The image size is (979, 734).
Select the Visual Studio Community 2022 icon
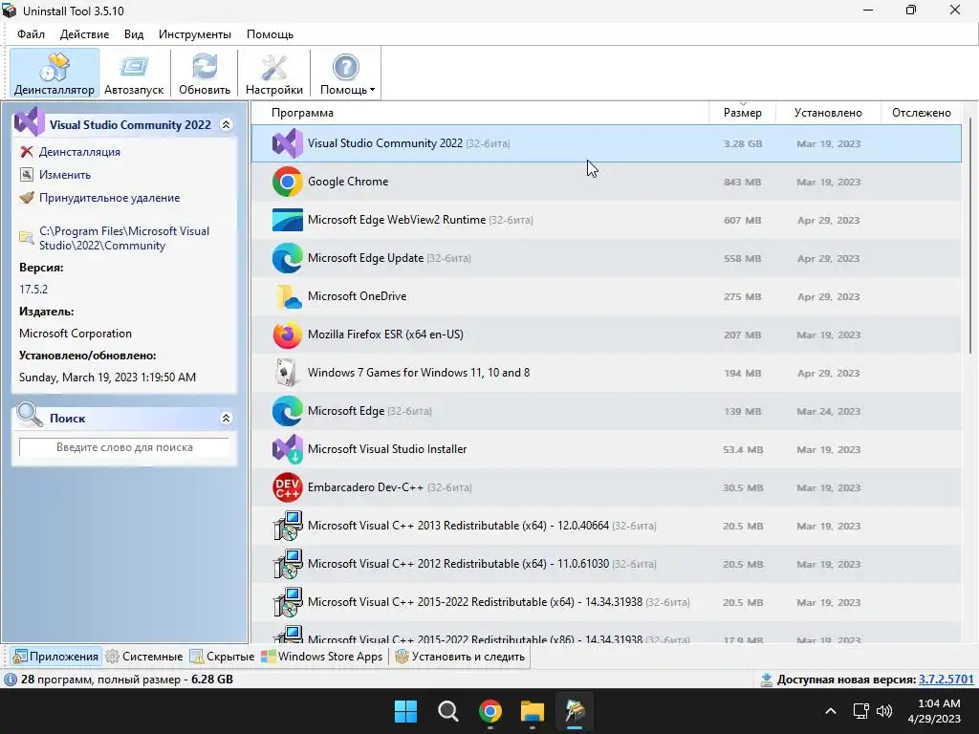(287, 143)
